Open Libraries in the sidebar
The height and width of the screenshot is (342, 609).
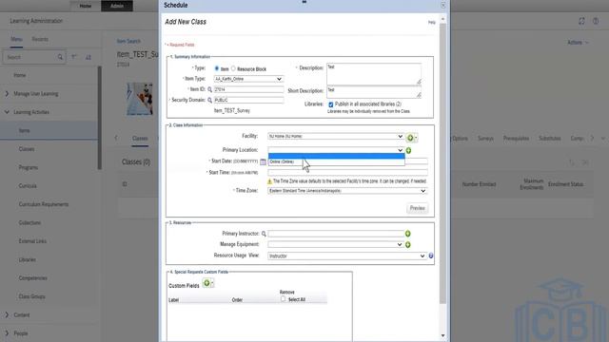pyautogui.click(x=28, y=259)
